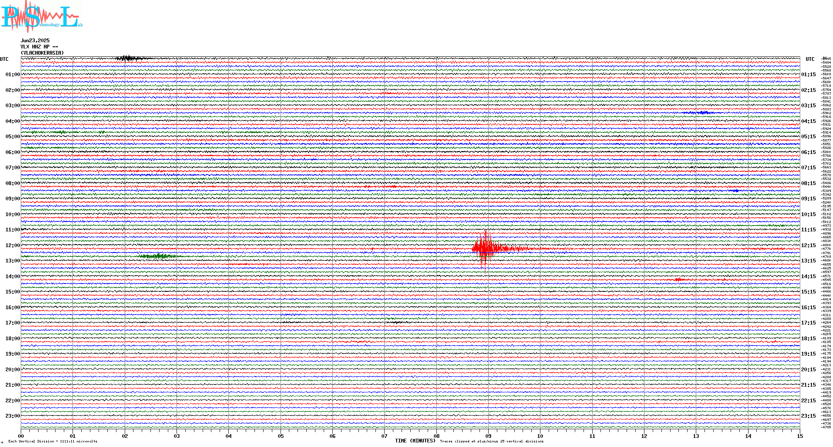Click the 08:15 time label on the right

tap(809, 183)
